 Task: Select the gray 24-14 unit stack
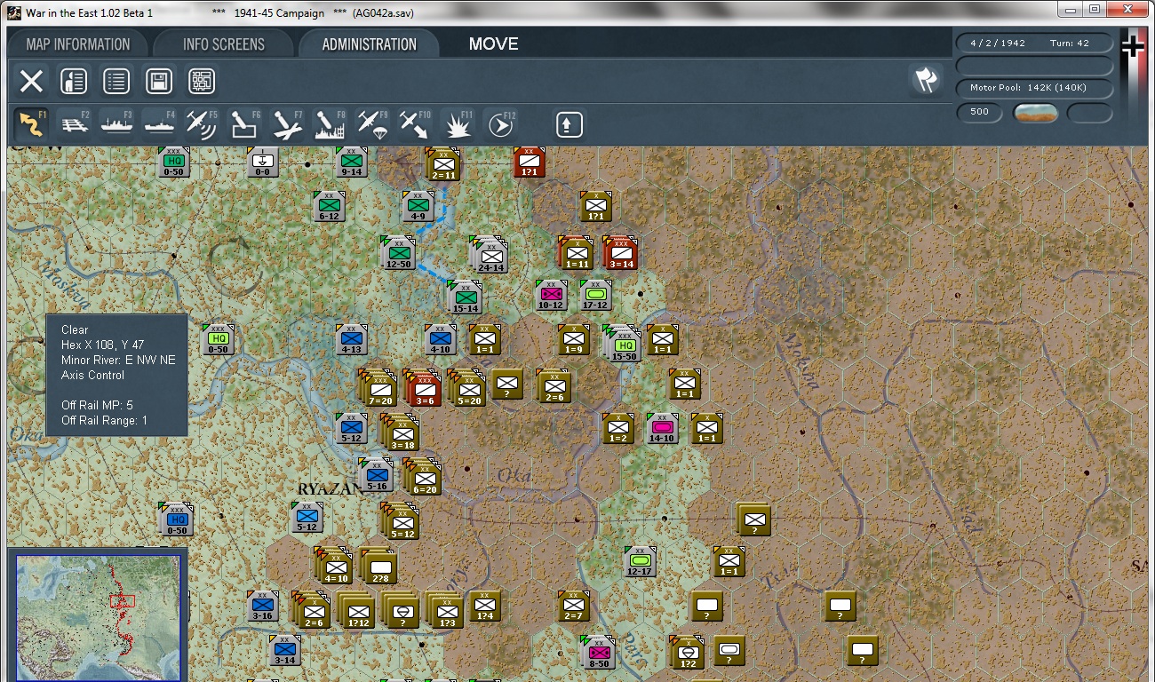(490, 255)
